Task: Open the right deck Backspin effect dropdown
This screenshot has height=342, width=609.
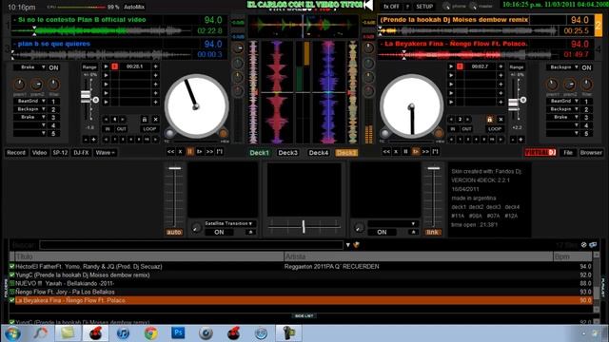Action: coord(577,67)
